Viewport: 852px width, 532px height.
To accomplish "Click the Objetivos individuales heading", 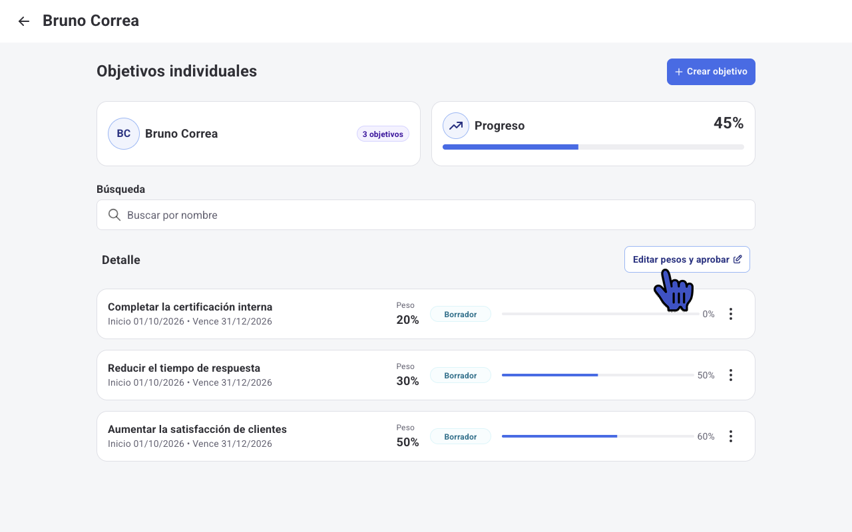I will (176, 71).
